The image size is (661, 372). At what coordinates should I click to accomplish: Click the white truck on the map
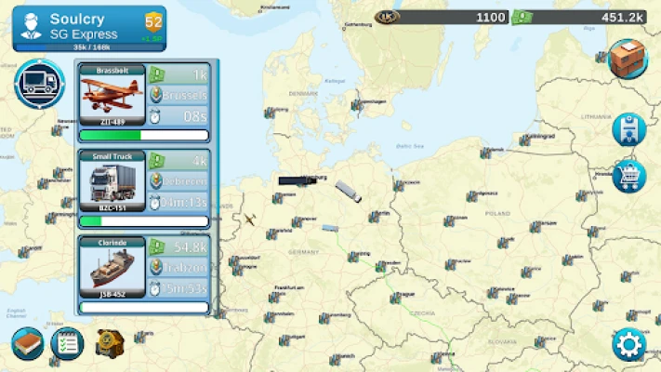pos(349,191)
